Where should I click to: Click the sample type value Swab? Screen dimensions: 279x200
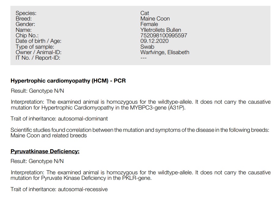click(147, 47)
